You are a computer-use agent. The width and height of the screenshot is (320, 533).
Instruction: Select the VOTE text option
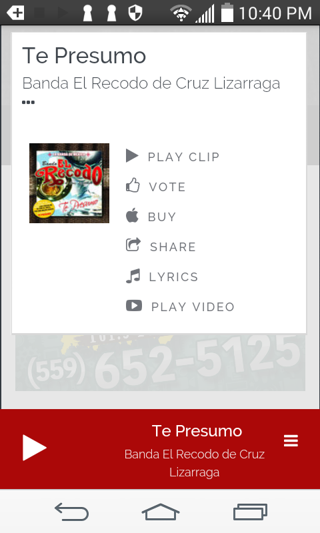pyautogui.click(x=167, y=187)
